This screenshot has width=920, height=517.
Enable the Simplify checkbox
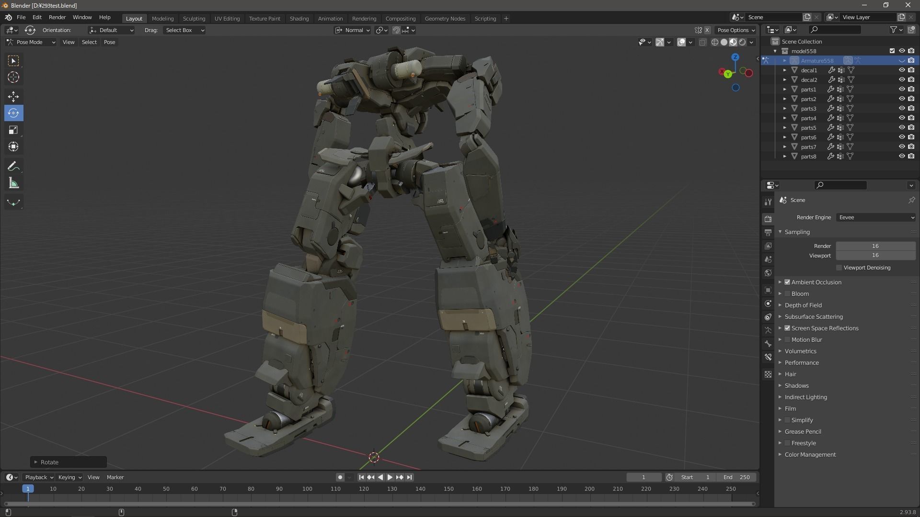click(x=787, y=420)
